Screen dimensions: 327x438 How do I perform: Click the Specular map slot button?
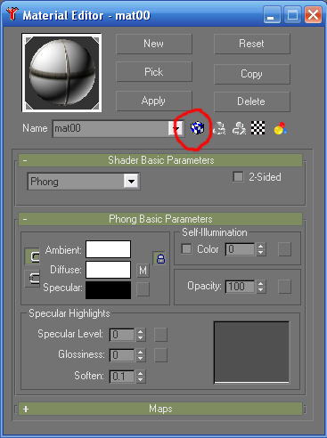tap(143, 289)
